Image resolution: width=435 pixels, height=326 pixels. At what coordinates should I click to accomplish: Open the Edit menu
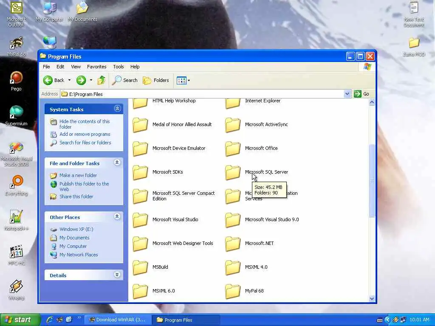click(x=60, y=67)
